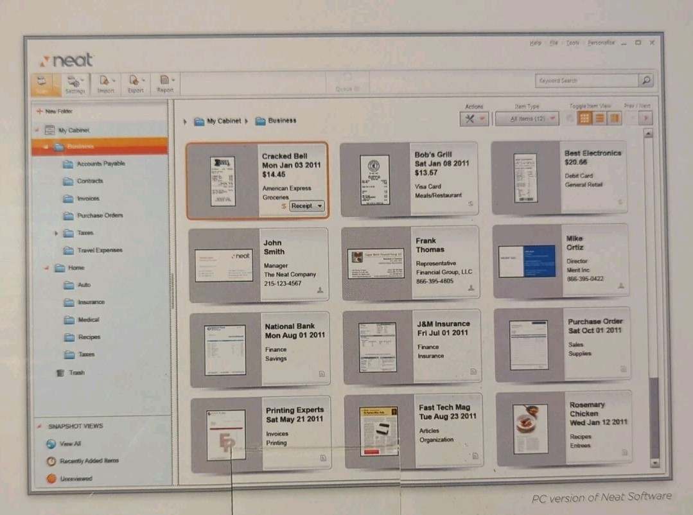Click the document icon on National Bank card
693x515 pixels.
pyautogui.click(x=322, y=374)
